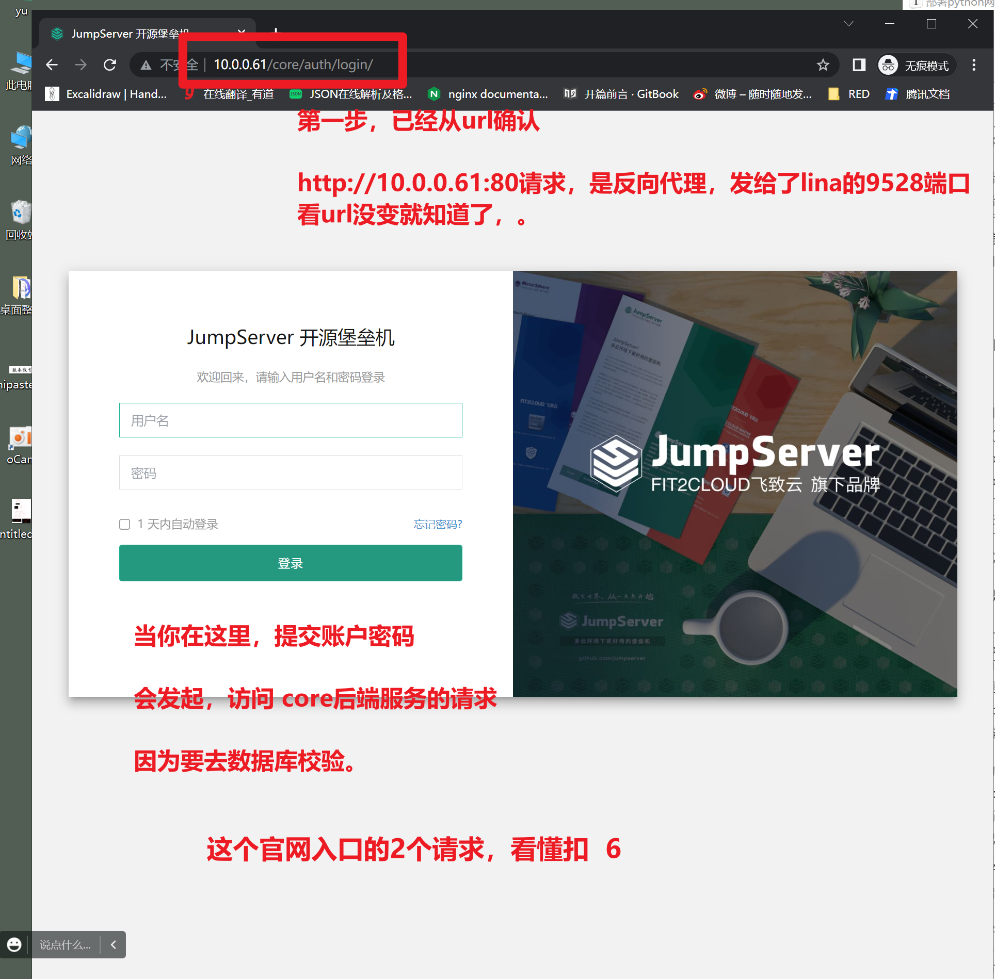The width and height of the screenshot is (995, 979).
Task: Open the nginx documentation bookmark
Action: [x=488, y=94]
